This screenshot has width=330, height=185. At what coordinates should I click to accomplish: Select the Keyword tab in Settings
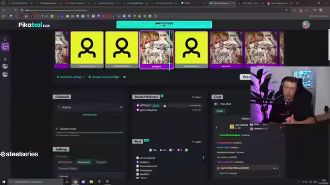point(84,162)
